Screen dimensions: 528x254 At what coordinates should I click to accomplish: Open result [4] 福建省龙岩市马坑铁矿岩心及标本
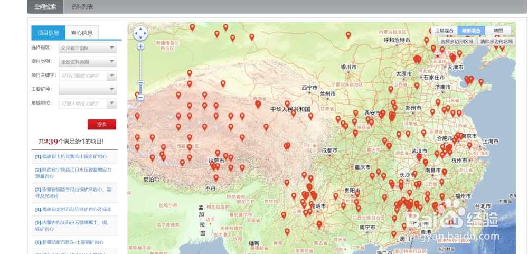pyautogui.click(x=74, y=209)
